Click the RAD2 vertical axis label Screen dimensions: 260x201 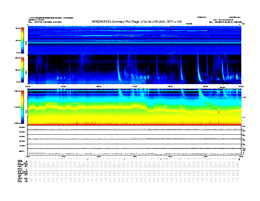point(26,43)
